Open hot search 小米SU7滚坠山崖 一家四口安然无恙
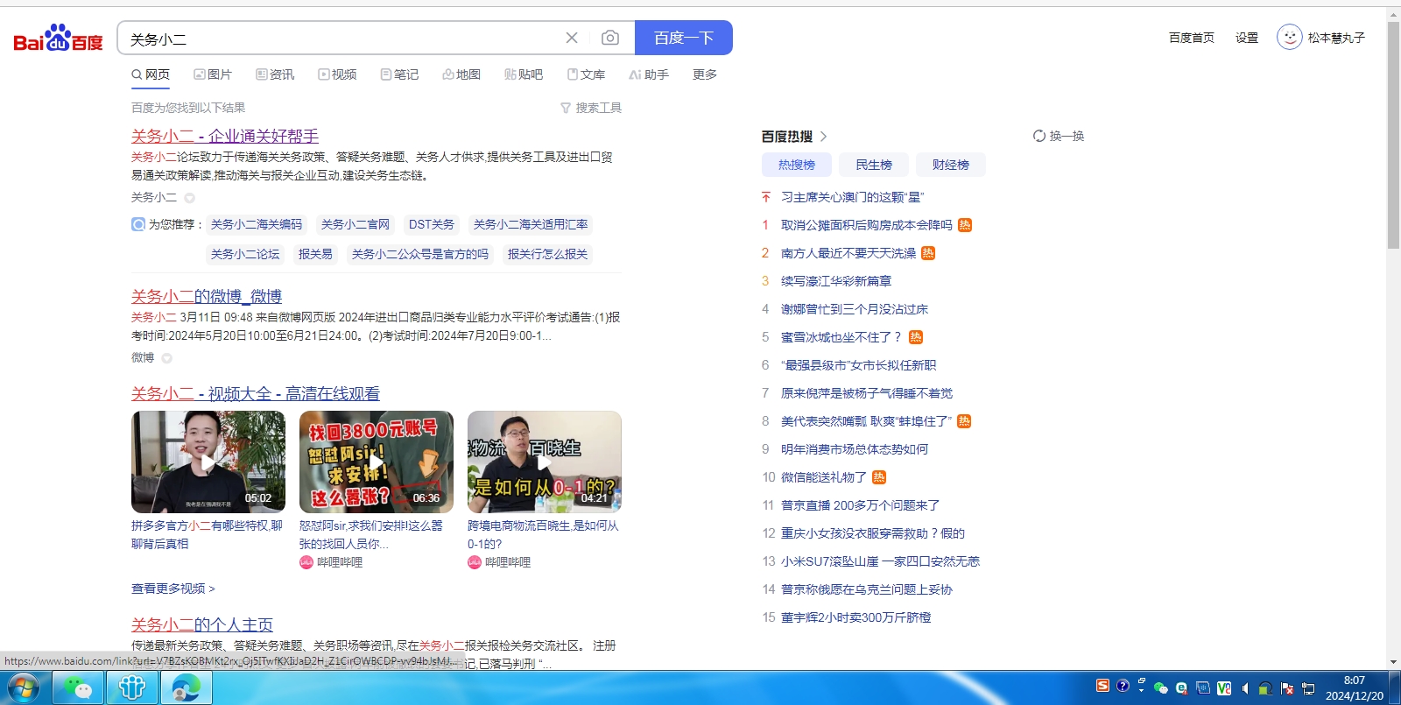 click(880, 561)
